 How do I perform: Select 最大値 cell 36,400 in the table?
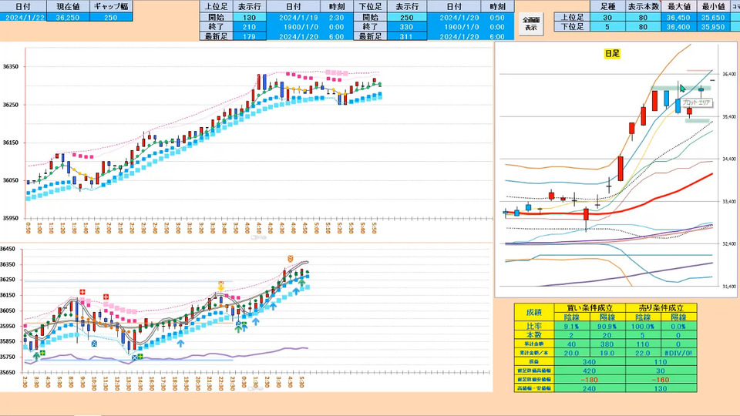[678, 27]
